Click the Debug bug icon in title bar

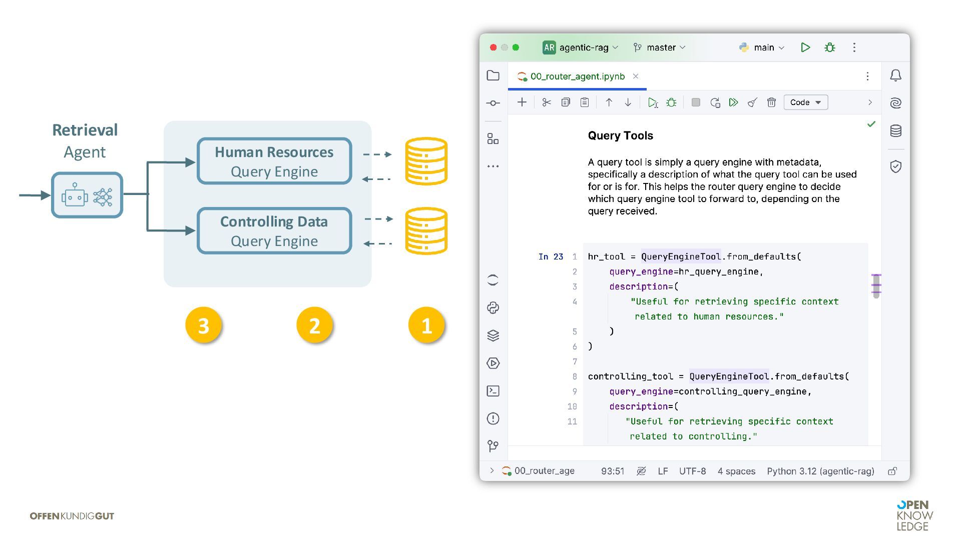(x=829, y=47)
